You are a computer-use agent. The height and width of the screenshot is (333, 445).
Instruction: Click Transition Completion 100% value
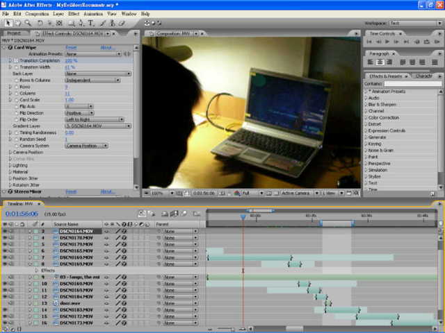(x=71, y=60)
